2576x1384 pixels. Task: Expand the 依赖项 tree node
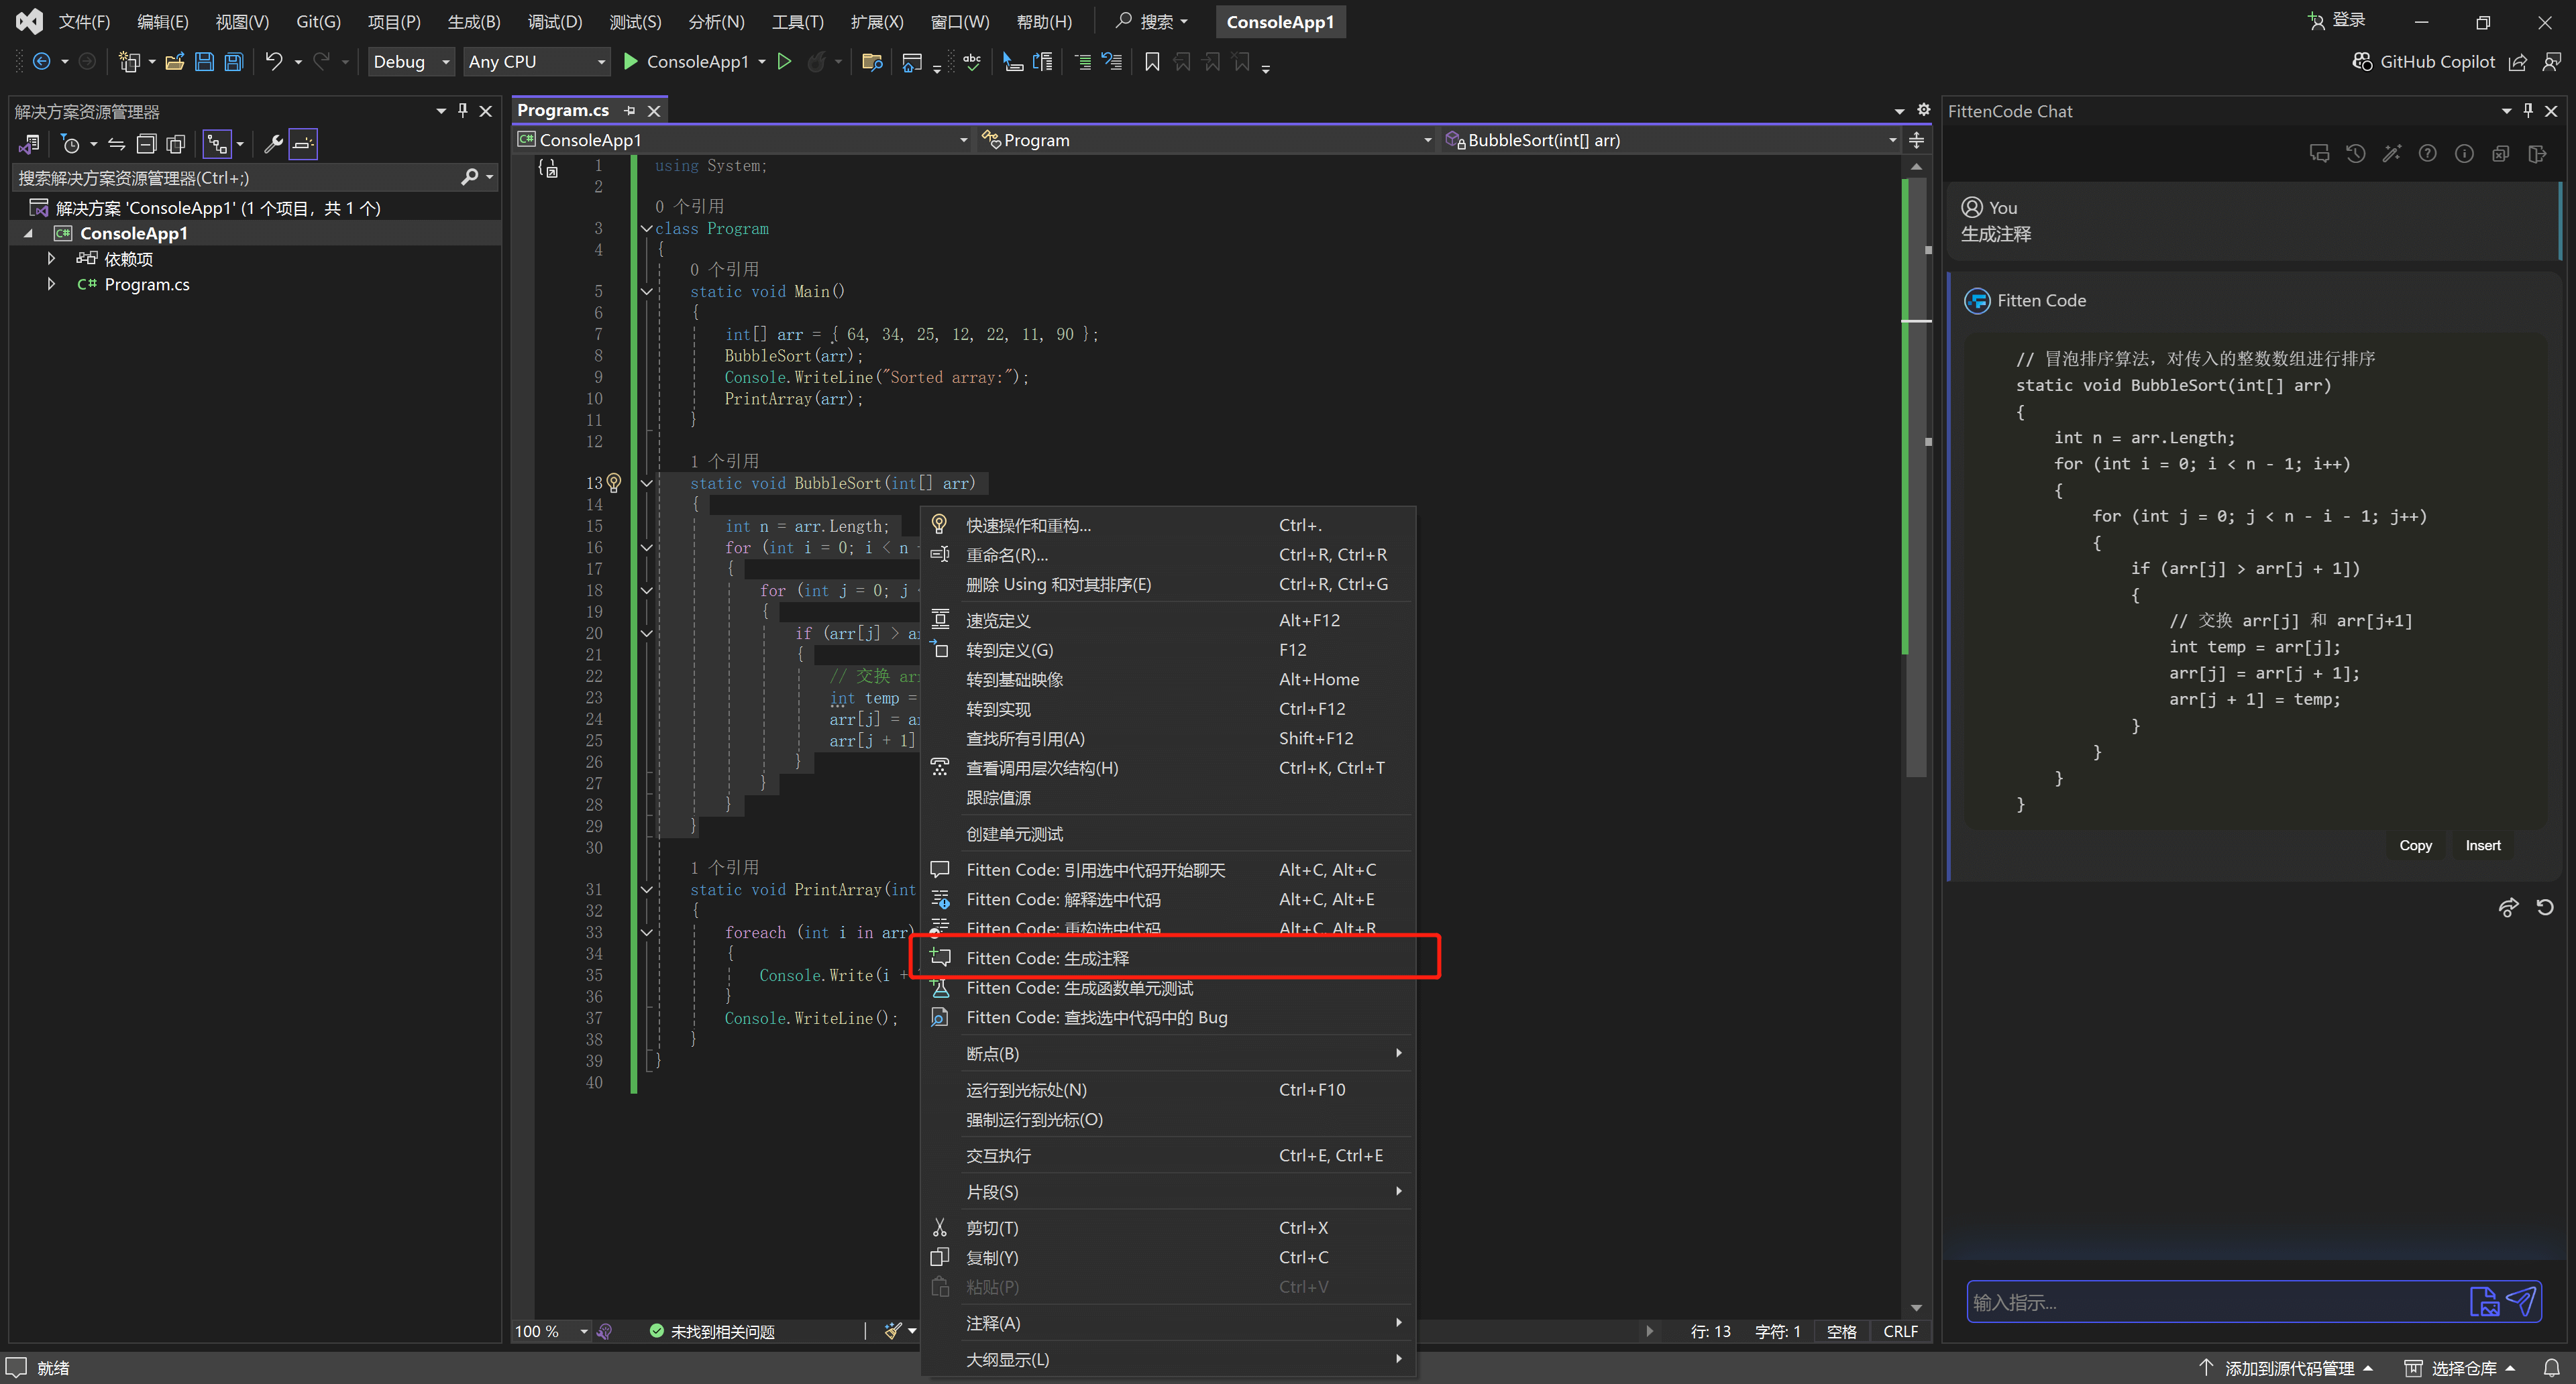click(51, 259)
